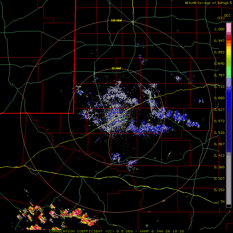Click the 50 NMI range ring label
The image size is (233, 233).
pos(116,69)
